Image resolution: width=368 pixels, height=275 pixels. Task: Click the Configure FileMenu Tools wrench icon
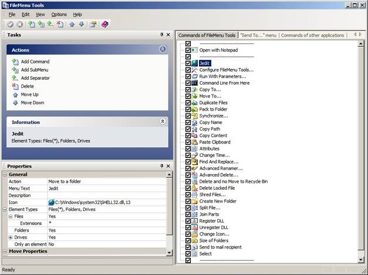click(x=194, y=70)
